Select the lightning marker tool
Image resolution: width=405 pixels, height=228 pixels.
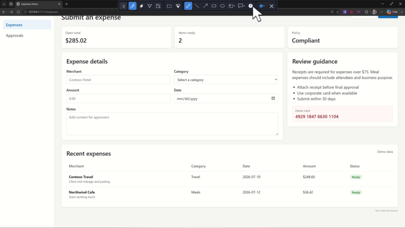pos(141,6)
